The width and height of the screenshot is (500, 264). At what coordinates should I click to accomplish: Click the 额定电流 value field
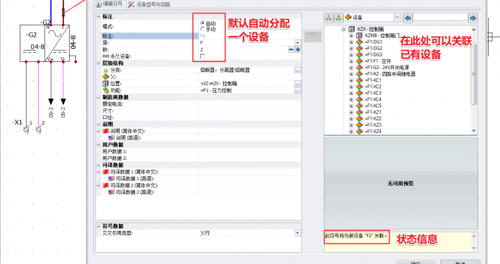[250, 104]
